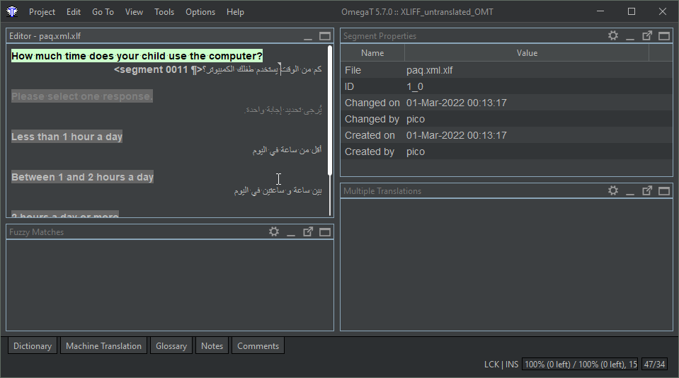Maximize the Multiple Translations pane
Image resolution: width=679 pixels, height=378 pixels.
pos(664,191)
